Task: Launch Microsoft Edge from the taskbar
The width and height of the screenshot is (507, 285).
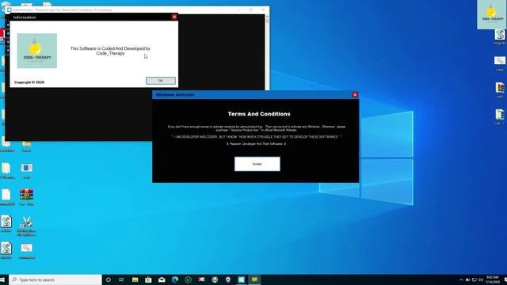Action: tap(175, 279)
